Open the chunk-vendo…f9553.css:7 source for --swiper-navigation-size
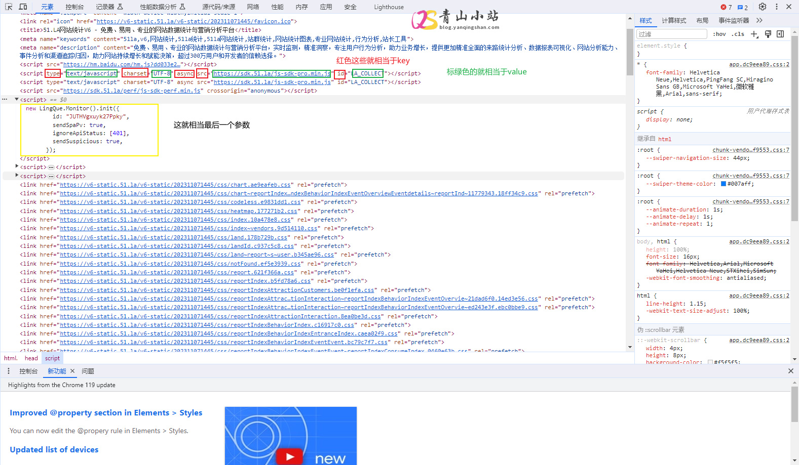 point(751,150)
